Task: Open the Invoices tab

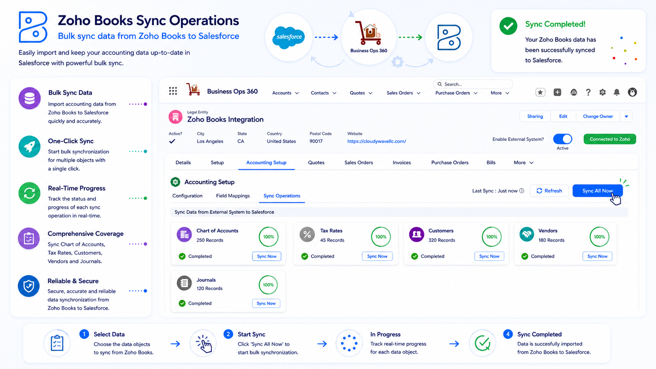Action: point(402,163)
